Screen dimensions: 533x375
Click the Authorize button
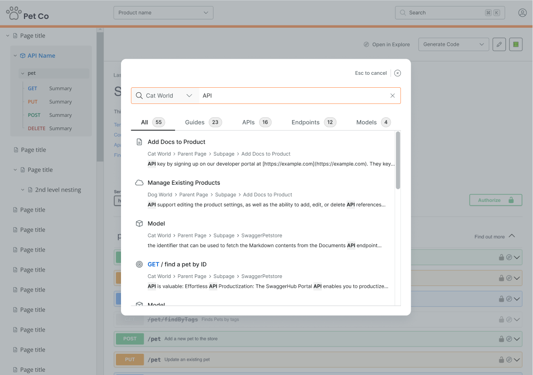(x=496, y=200)
